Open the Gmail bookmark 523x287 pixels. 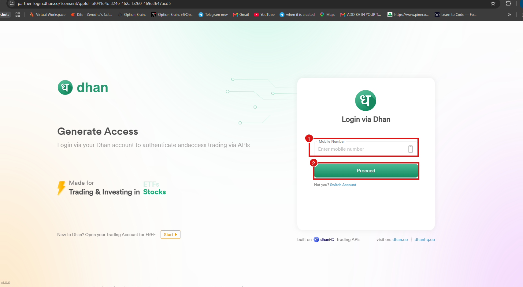[x=241, y=15]
